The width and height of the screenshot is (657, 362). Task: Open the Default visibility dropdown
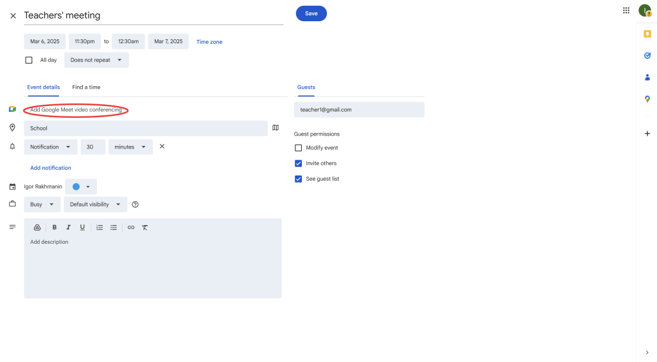[95, 204]
